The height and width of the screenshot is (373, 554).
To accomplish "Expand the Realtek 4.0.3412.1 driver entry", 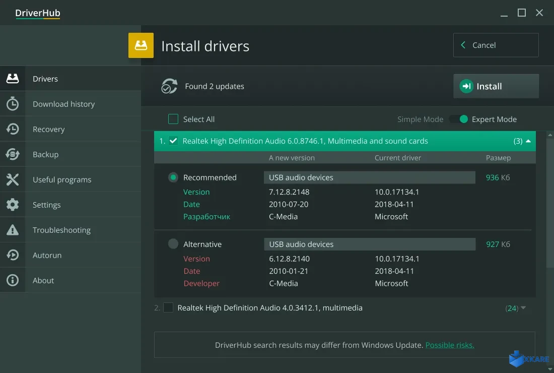I will coord(523,308).
